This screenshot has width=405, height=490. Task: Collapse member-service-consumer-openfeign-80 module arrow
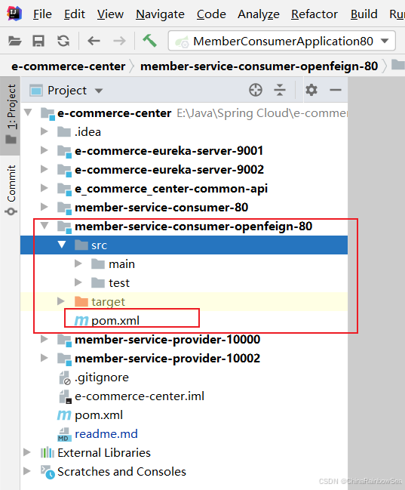(44, 225)
